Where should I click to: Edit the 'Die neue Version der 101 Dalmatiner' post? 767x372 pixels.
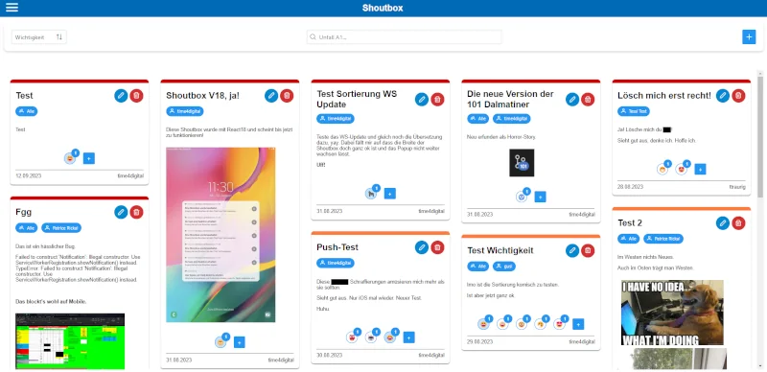click(x=572, y=100)
